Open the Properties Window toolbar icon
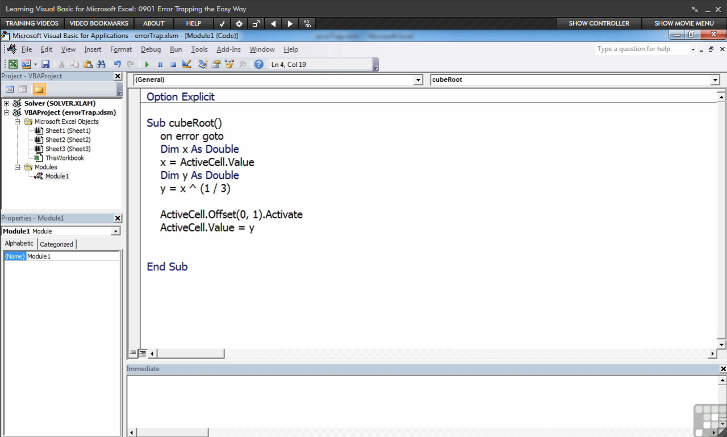This screenshot has height=437, width=727. pos(216,64)
